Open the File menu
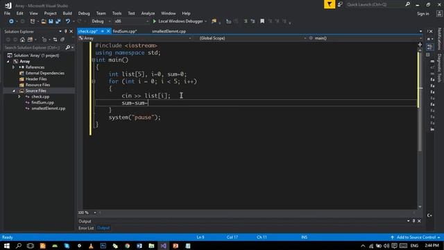 tap(7, 13)
